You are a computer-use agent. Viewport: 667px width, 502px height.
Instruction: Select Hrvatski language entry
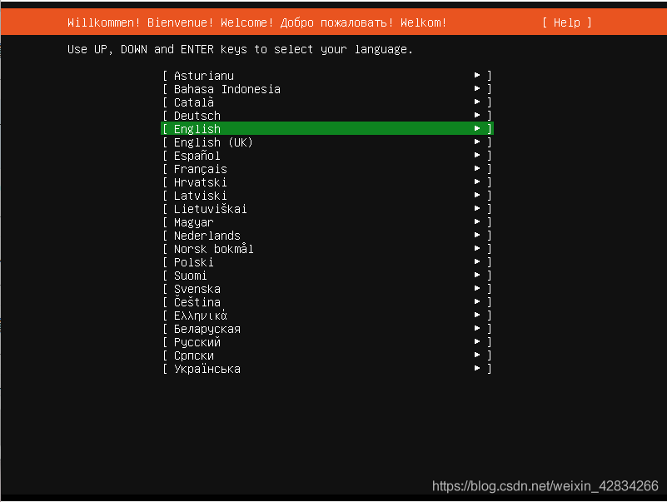pyautogui.click(x=327, y=182)
